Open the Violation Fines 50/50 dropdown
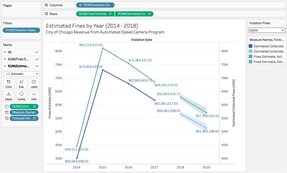 click(x=267, y=30)
